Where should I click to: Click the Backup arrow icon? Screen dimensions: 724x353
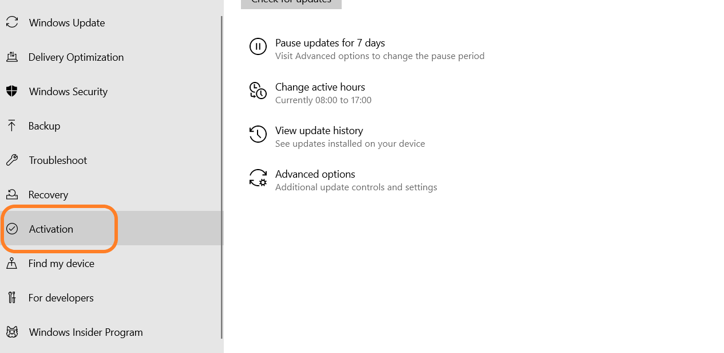click(11, 126)
